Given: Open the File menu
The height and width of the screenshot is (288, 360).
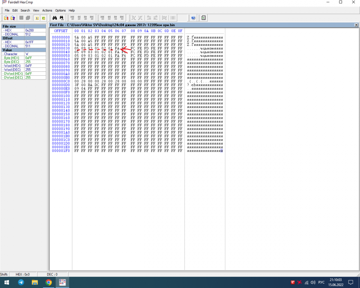Looking at the screenshot, I should pos(7,10).
